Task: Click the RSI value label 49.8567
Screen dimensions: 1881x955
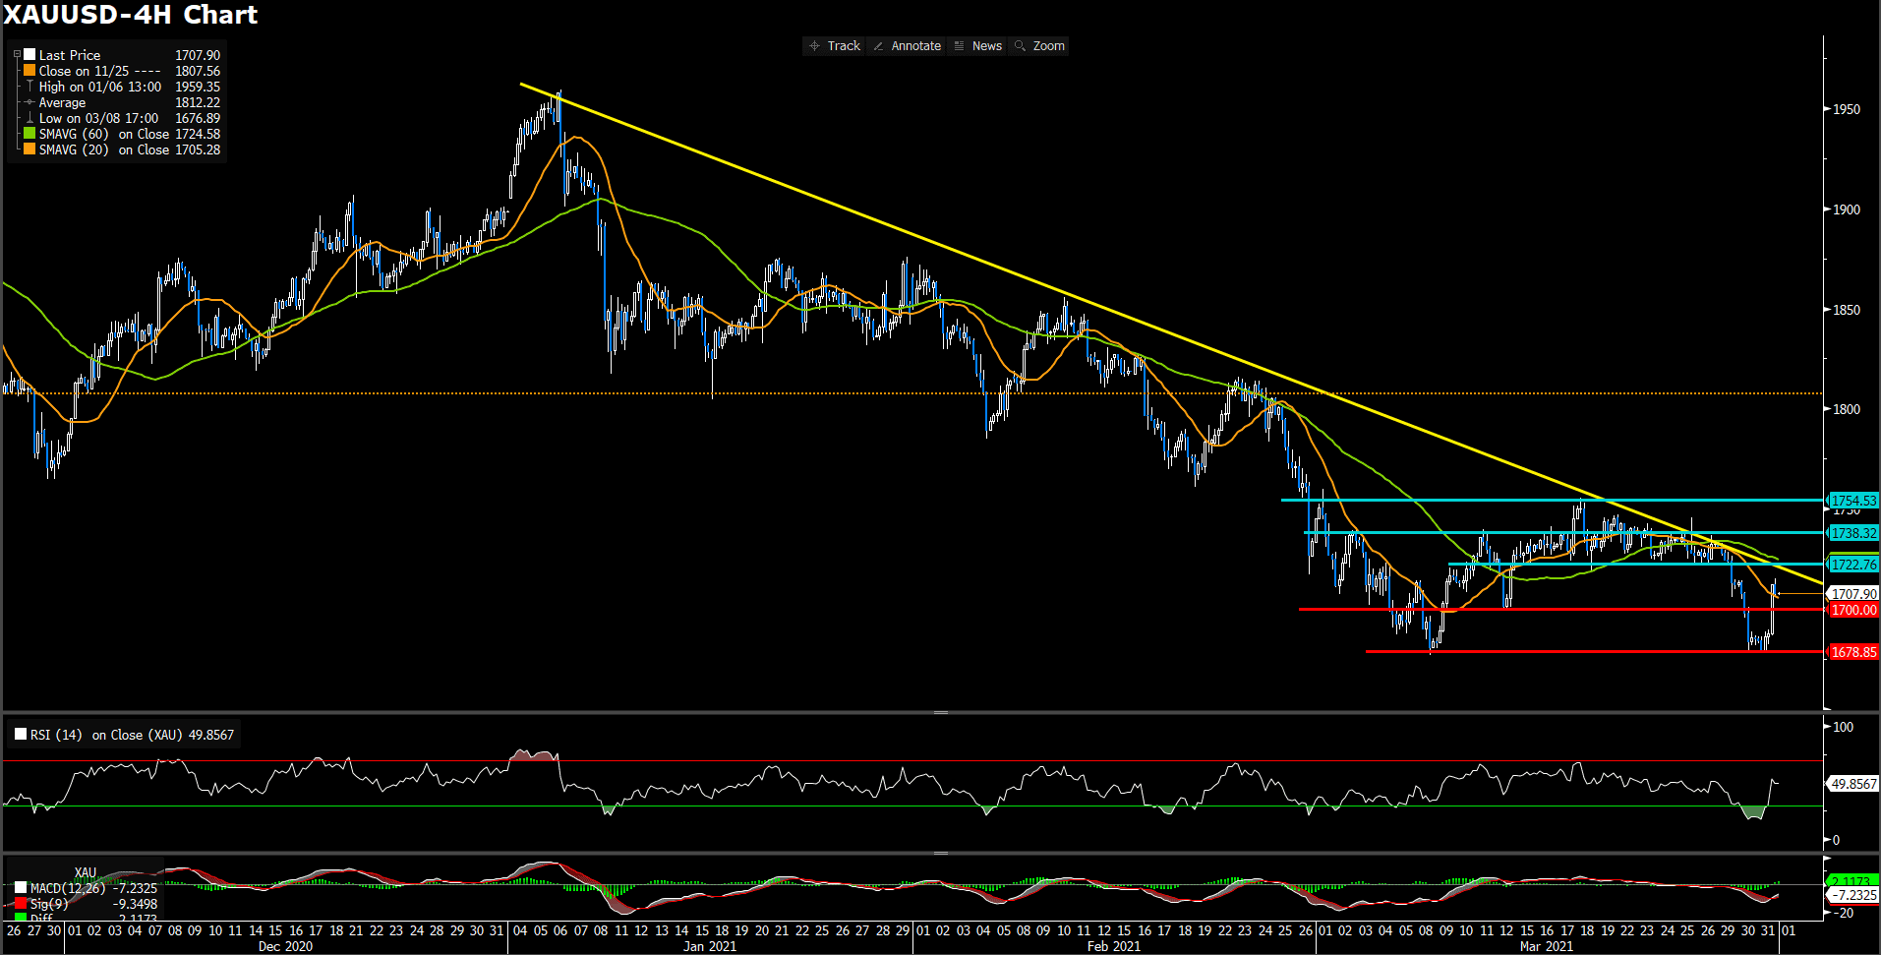Action: (x=1853, y=784)
